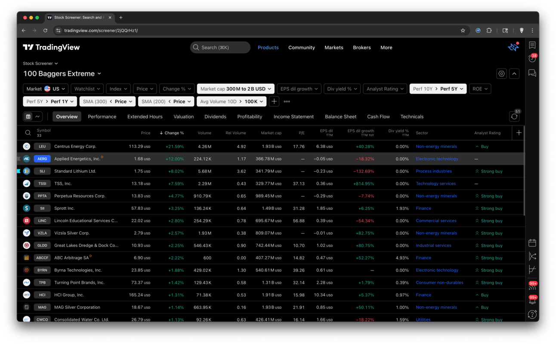Click the Sprott Inc. logo icon

coord(27,209)
